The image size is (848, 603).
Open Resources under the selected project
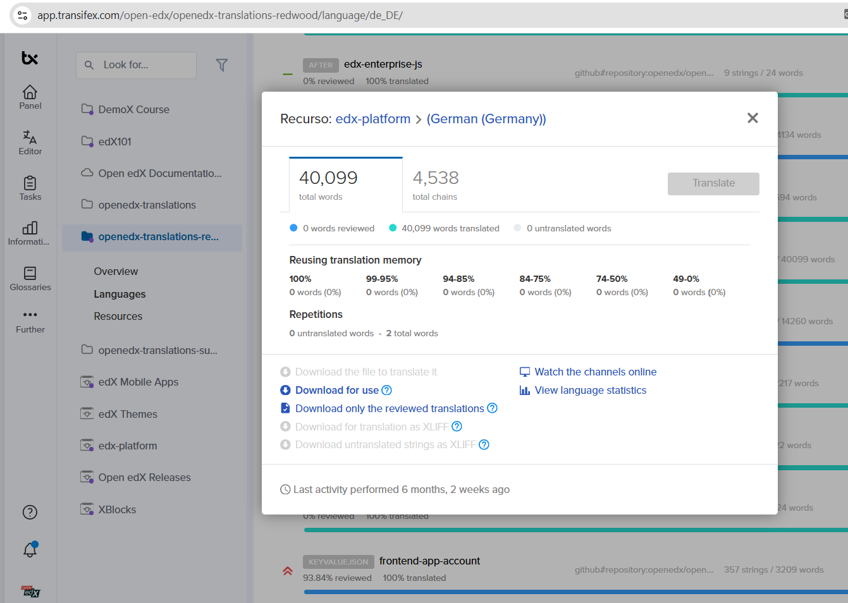[x=118, y=316]
